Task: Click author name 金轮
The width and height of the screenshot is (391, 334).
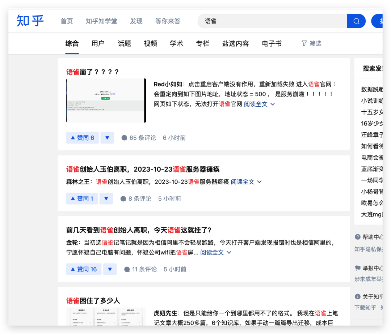Action: pos(72,243)
